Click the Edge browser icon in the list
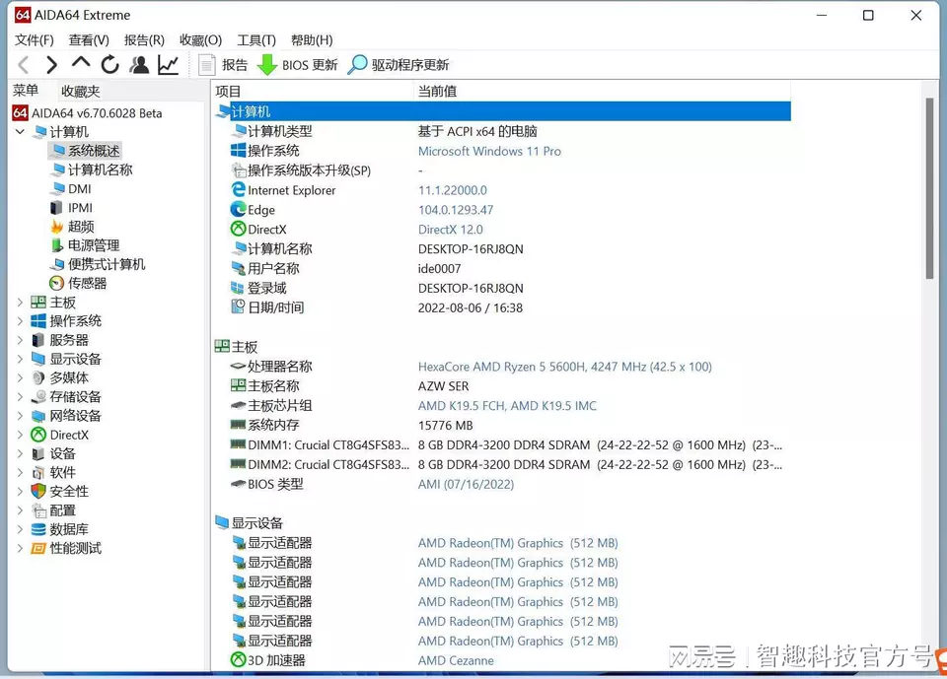The height and width of the screenshot is (679, 947). point(238,210)
